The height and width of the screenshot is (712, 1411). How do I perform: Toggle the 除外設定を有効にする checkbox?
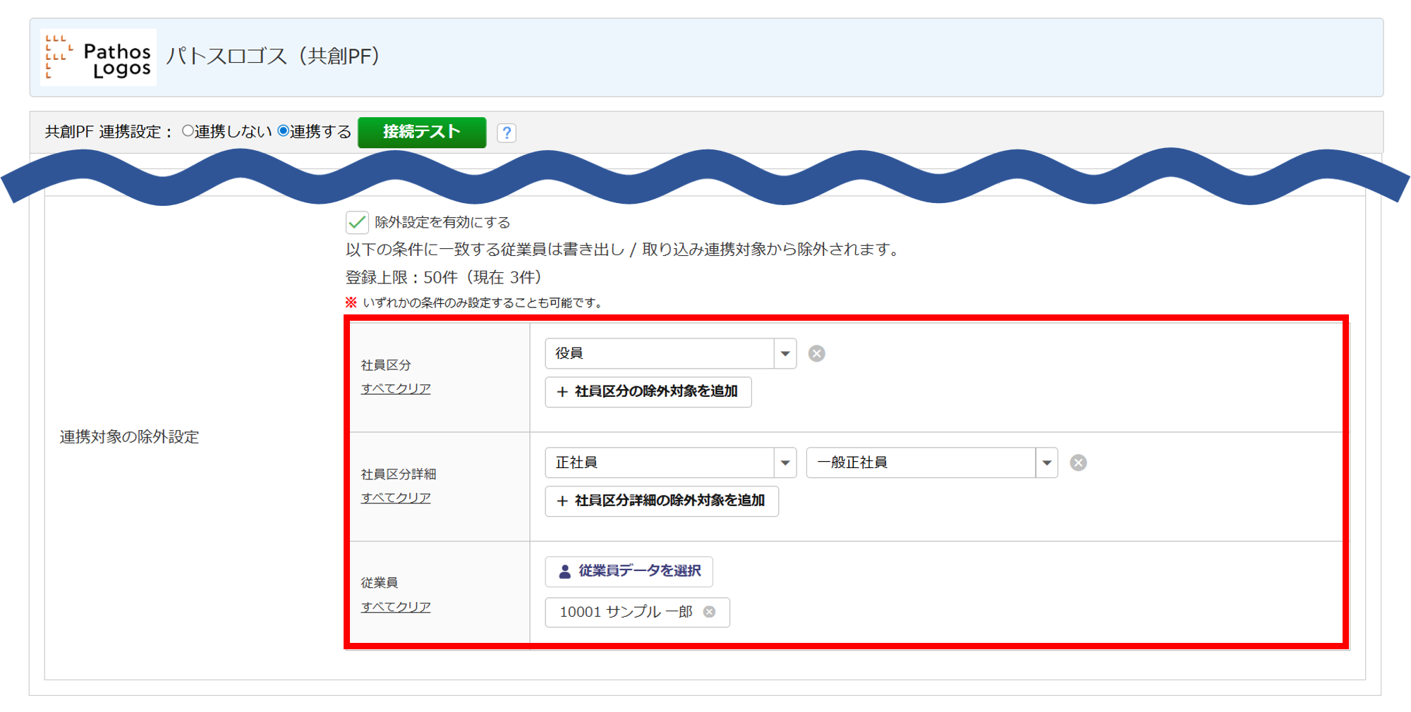(357, 223)
